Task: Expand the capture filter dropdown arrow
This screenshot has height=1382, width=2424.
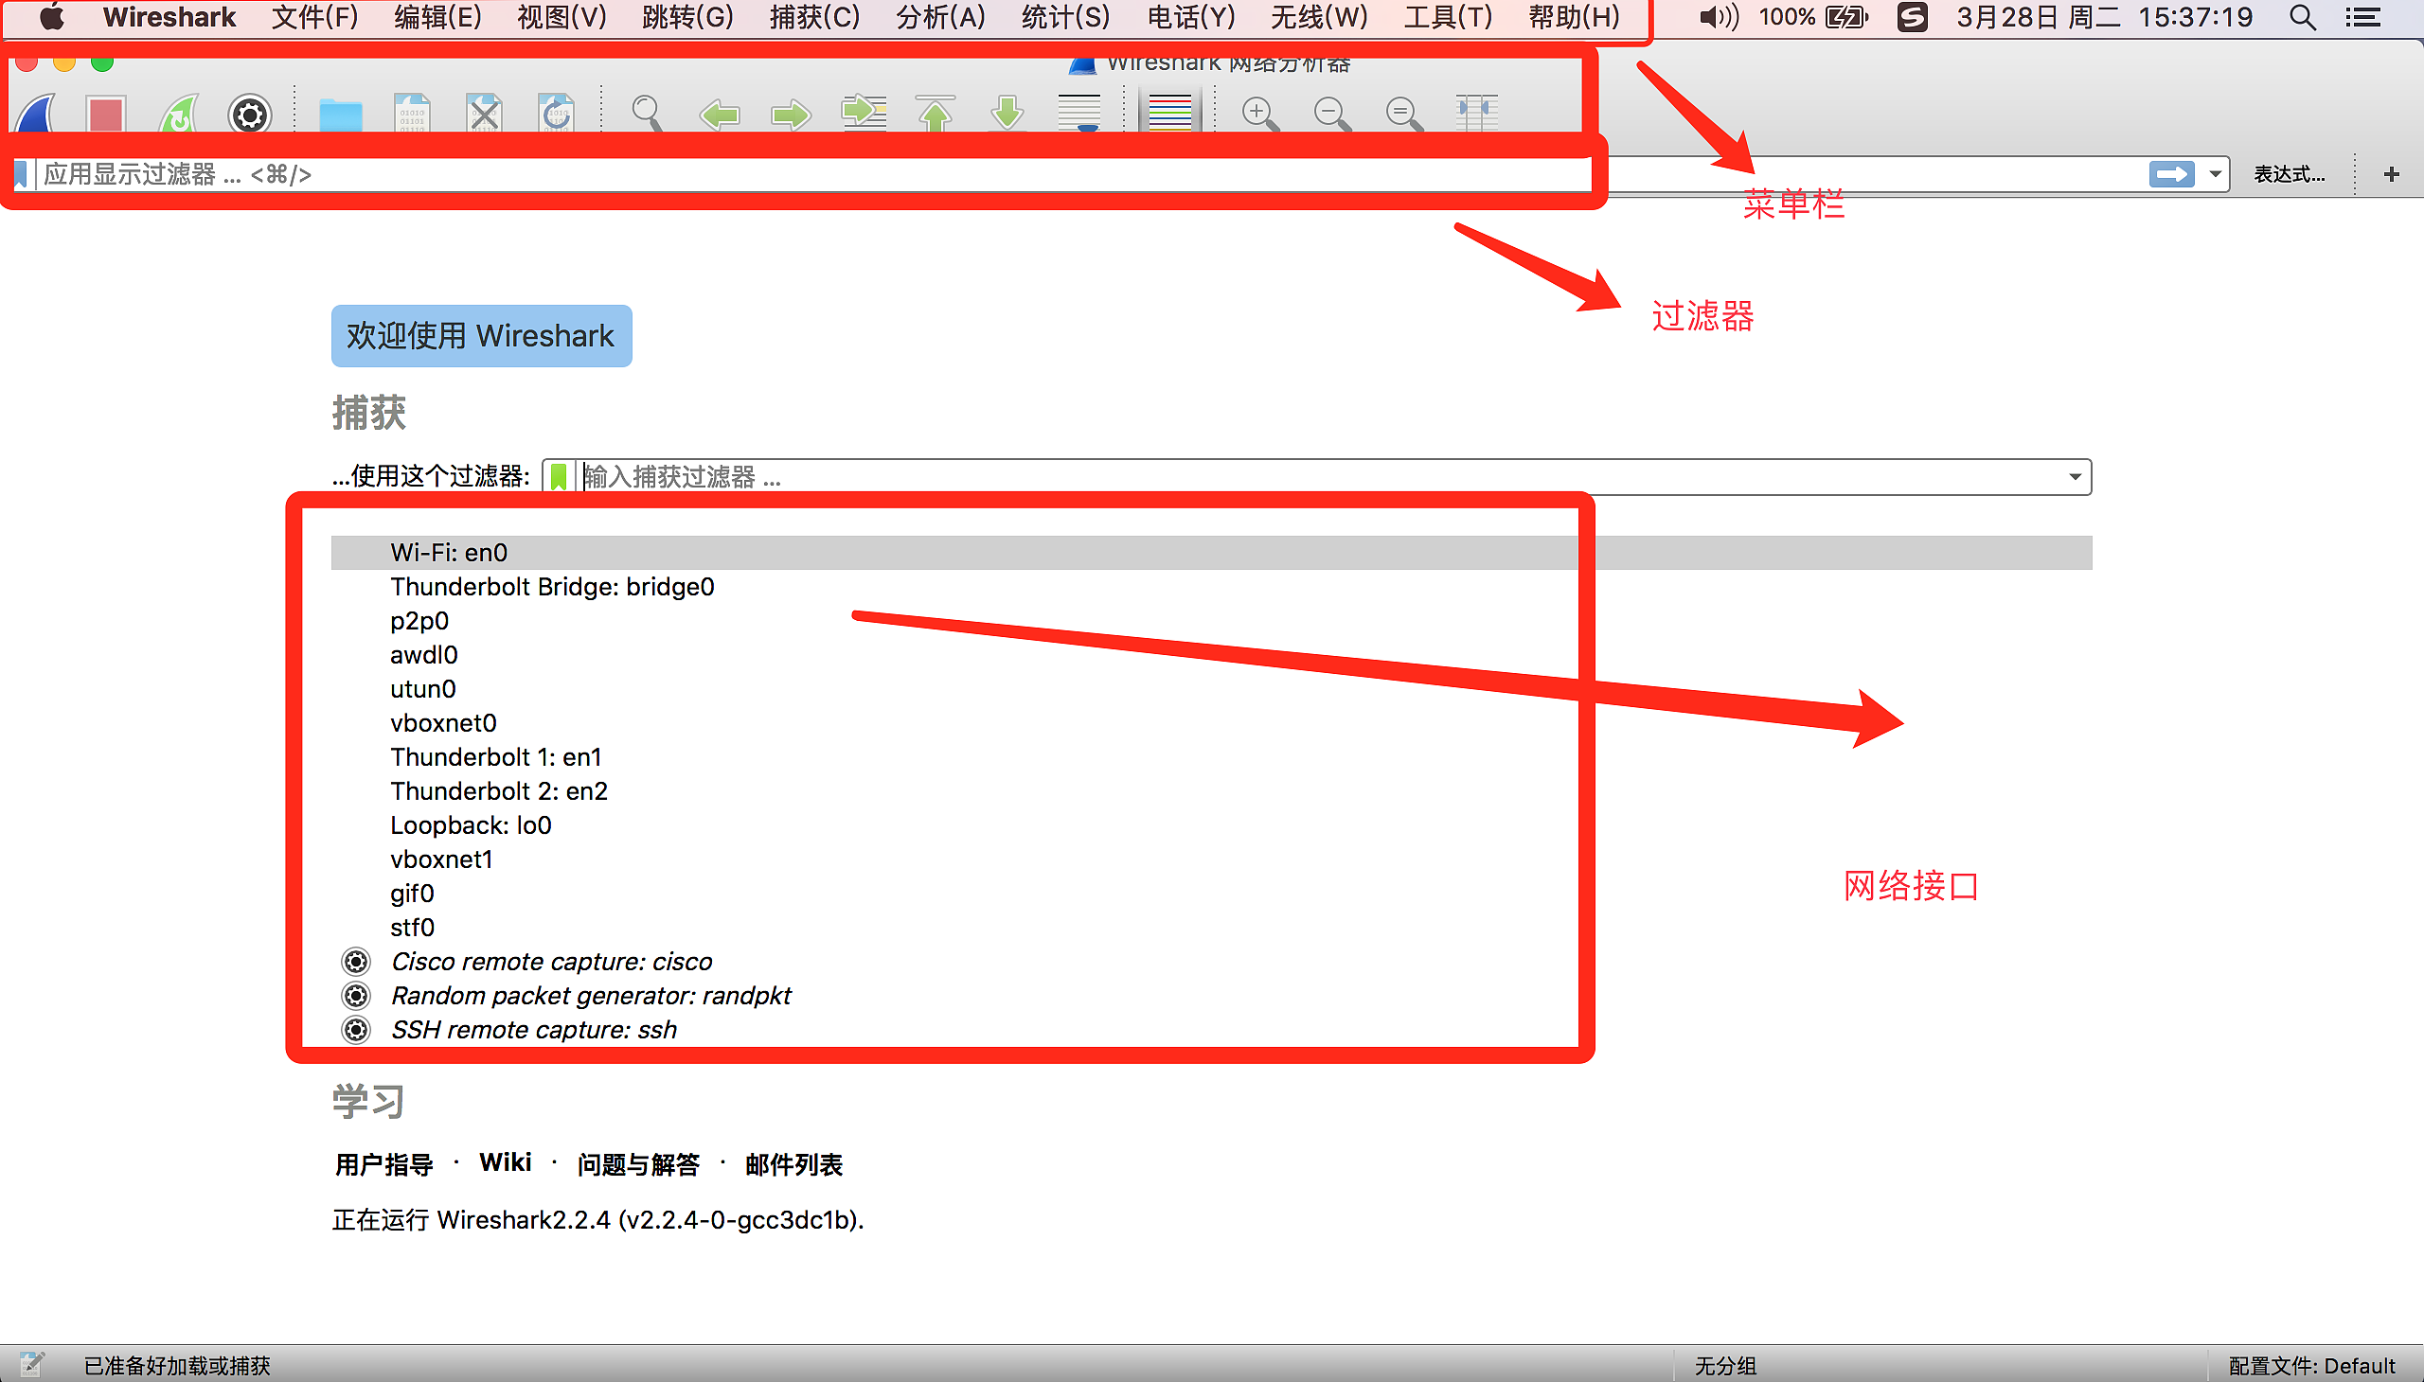Action: coord(2075,476)
